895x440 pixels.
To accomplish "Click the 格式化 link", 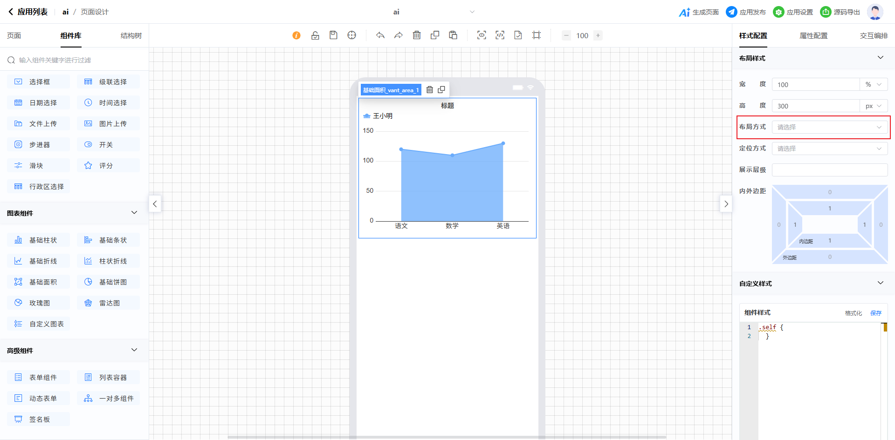I will tap(853, 313).
